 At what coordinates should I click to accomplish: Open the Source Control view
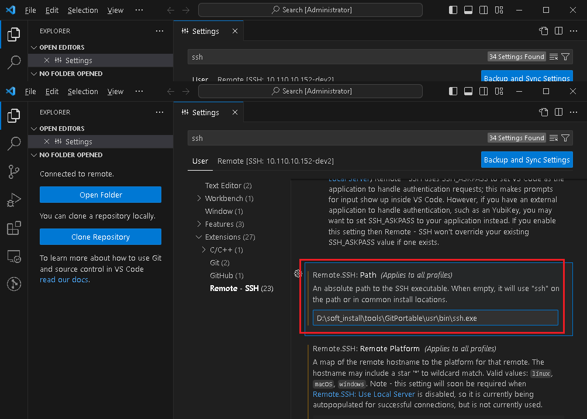coord(13,171)
